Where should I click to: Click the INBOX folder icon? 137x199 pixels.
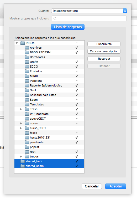point(22,43)
